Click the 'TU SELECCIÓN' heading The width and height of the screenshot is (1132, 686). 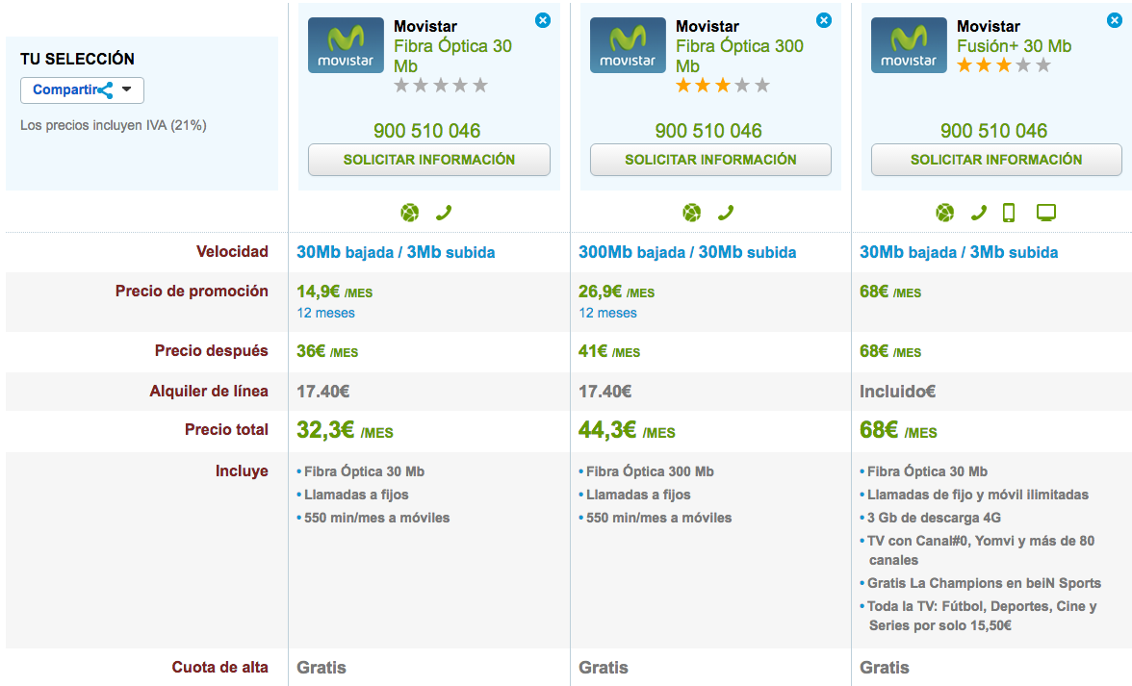pyautogui.click(x=77, y=59)
